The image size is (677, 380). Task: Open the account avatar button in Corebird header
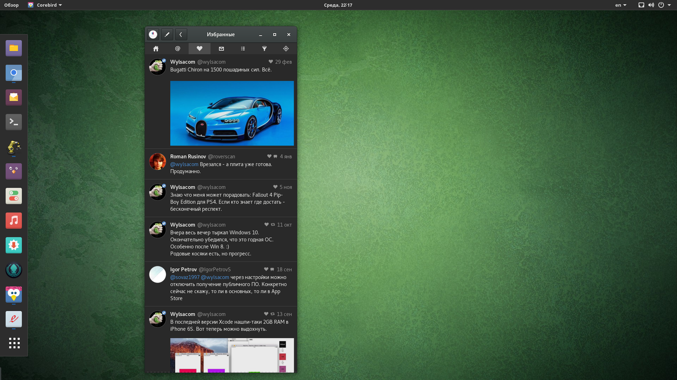[x=153, y=35]
